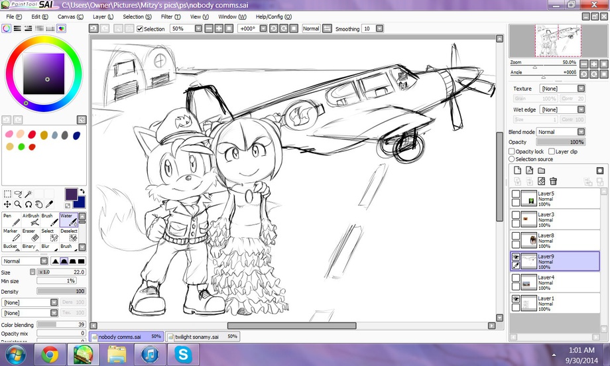Clear the layer with eraser icon
Viewport: 610px width, 366px height.
coord(541,181)
